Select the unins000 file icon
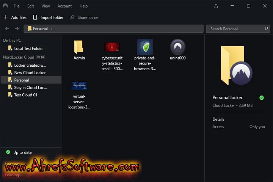This screenshot has width=273, height=182. (x=177, y=47)
